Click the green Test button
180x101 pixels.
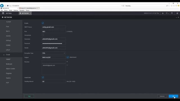pyautogui.click(x=29, y=96)
